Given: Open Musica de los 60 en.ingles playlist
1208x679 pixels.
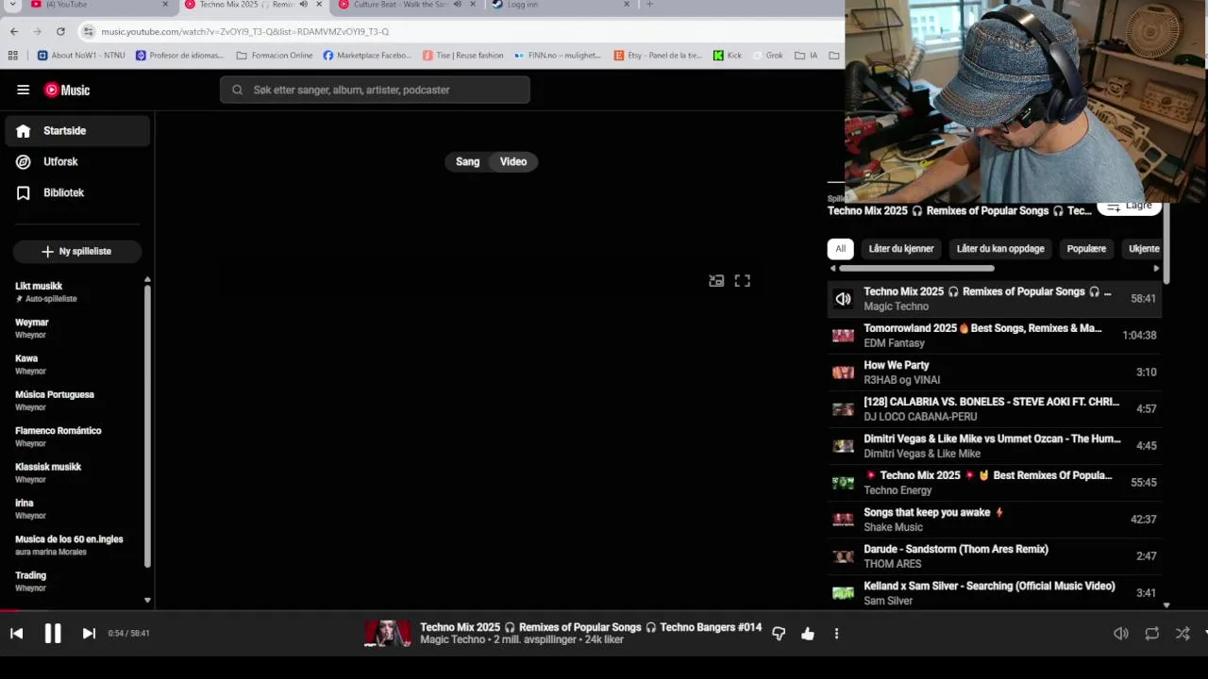Looking at the screenshot, I should pyautogui.click(x=75, y=545).
